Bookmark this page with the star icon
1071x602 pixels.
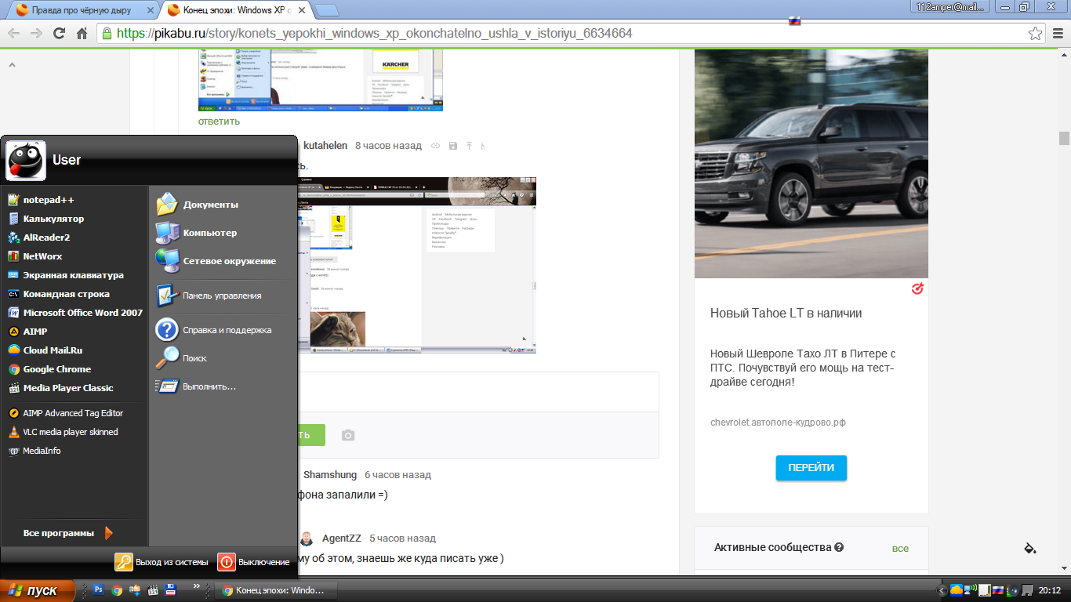1036,34
